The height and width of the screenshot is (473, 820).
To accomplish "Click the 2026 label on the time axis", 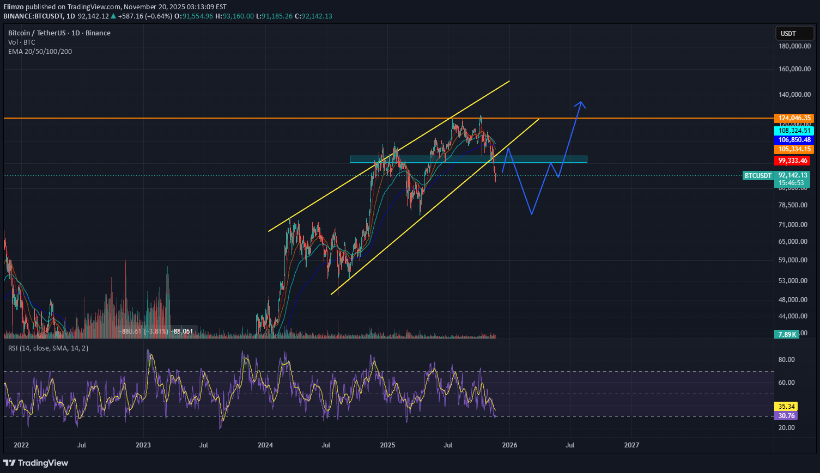I will coord(509,445).
